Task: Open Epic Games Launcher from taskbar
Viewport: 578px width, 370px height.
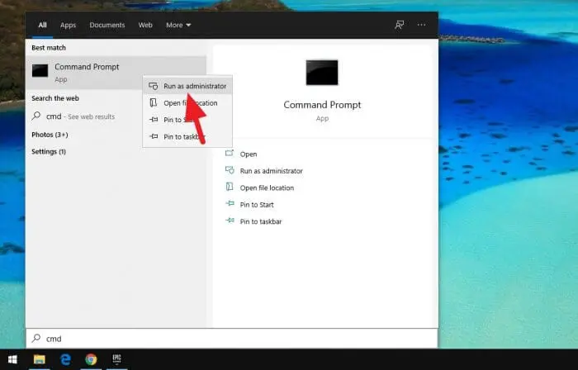Action: point(117,359)
